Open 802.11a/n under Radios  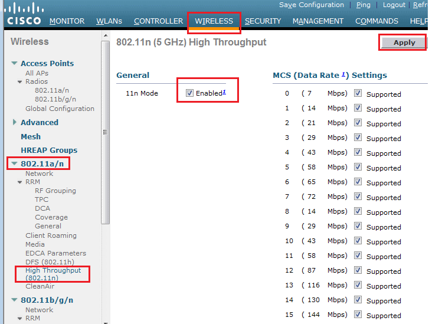(52, 90)
